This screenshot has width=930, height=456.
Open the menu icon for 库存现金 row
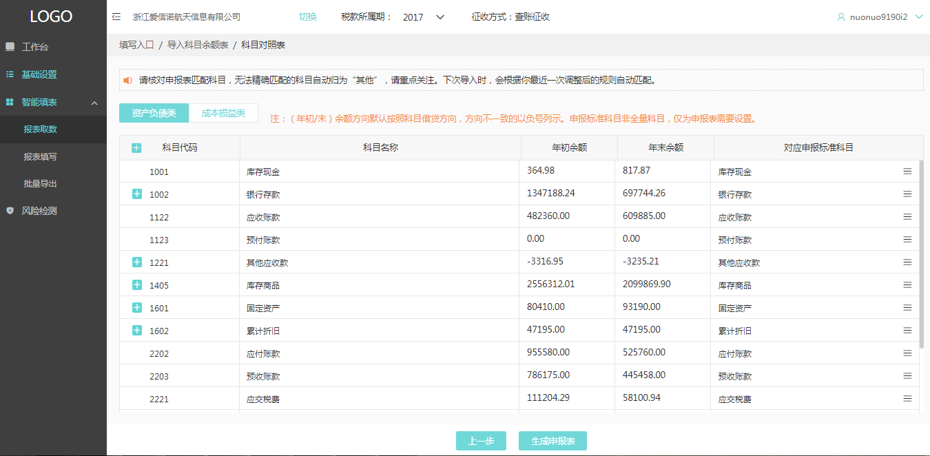pyautogui.click(x=907, y=172)
